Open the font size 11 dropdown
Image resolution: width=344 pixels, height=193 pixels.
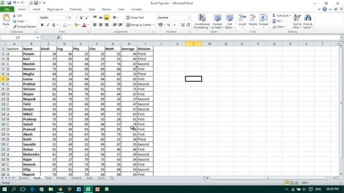[x=76, y=18]
